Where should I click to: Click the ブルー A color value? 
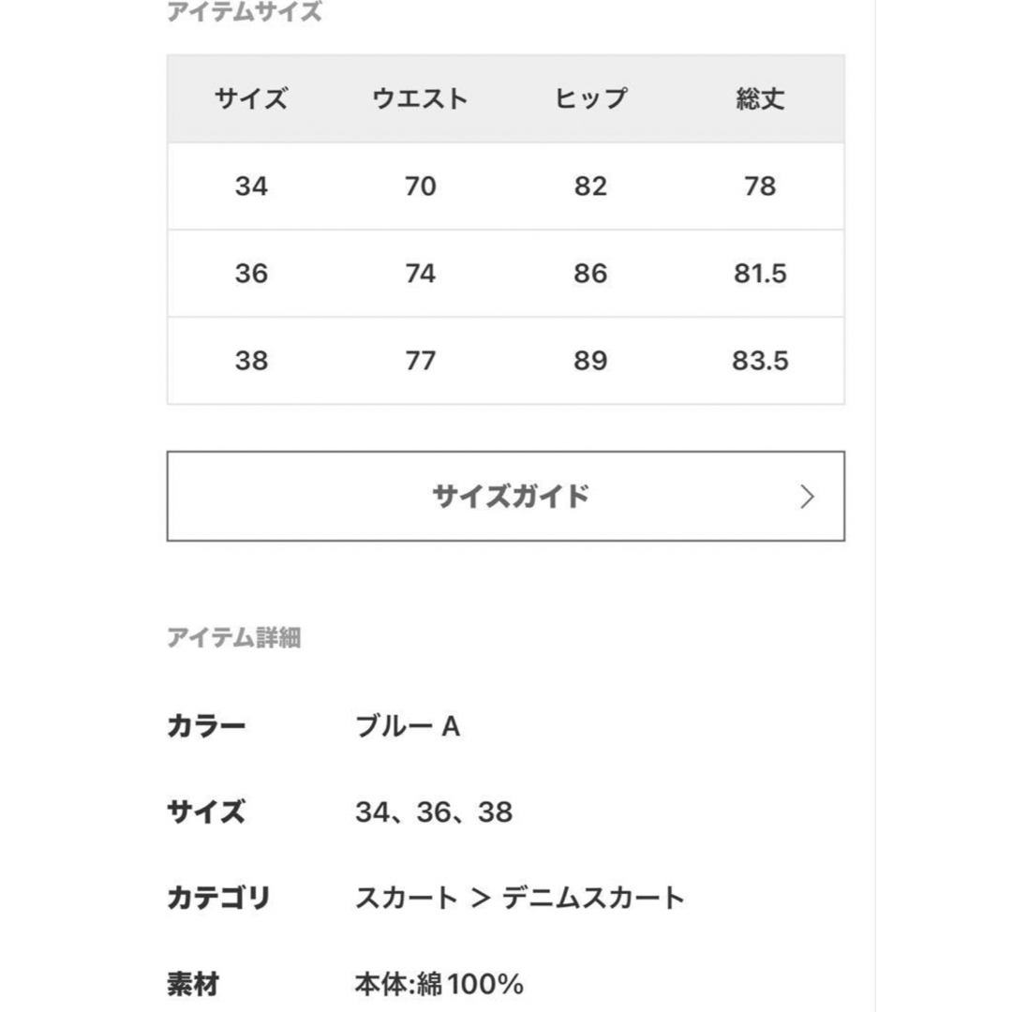[408, 726]
